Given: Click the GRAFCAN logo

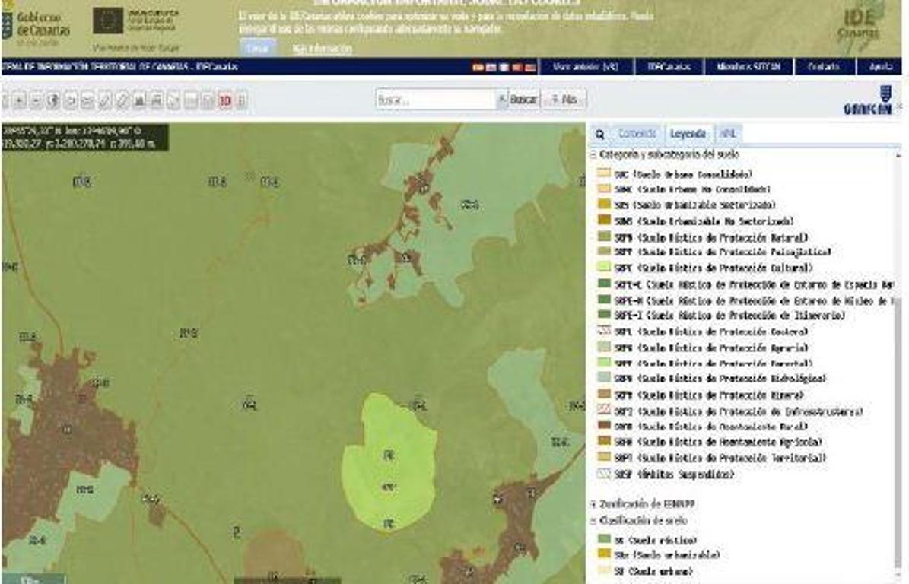Looking at the screenshot, I should [x=868, y=101].
